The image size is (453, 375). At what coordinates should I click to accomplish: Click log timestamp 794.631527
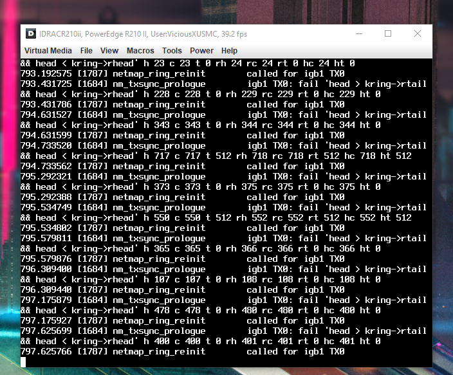point(46,115)
